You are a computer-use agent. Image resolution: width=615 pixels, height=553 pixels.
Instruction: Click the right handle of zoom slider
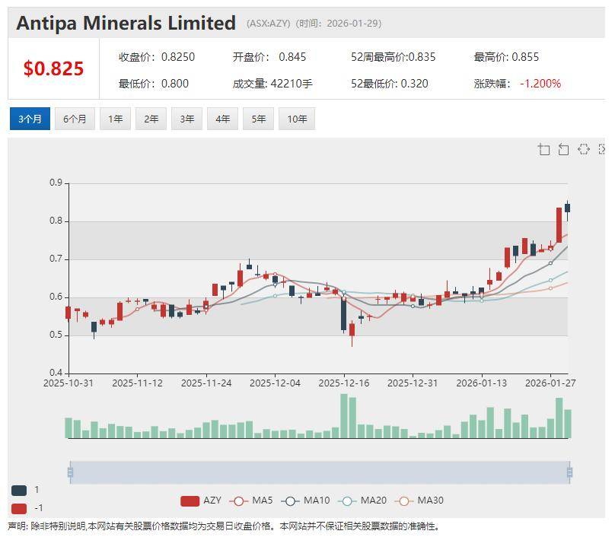click(569, 472)
